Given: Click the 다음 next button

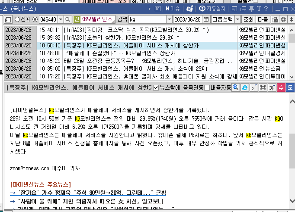Looking at the screenshot, I should coord(263,19).
